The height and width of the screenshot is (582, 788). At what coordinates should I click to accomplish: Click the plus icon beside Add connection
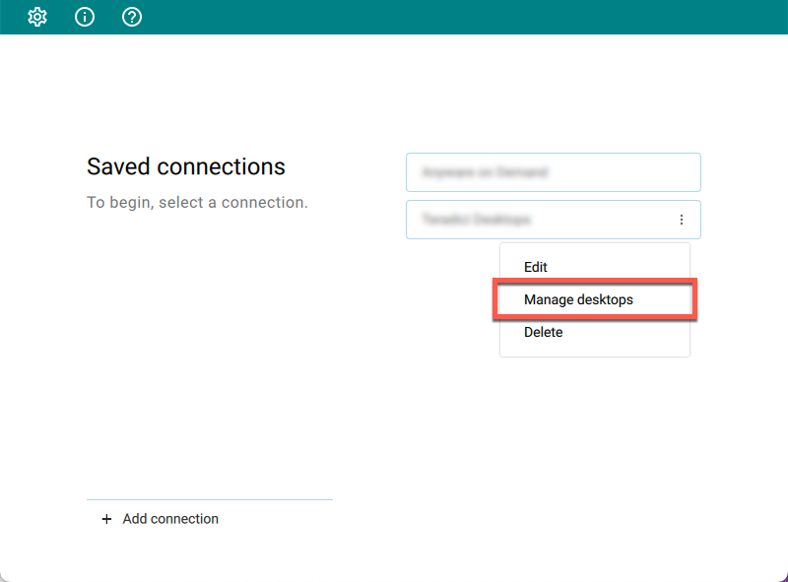(x=106, y=519)
